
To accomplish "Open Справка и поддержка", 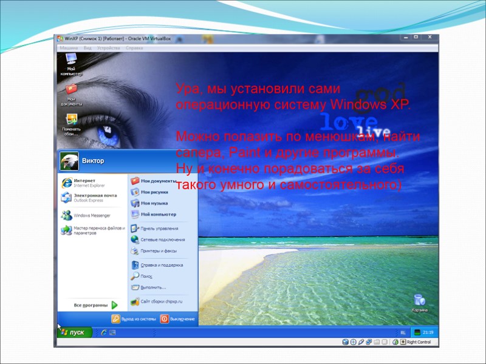I will [x=157, y=265].
